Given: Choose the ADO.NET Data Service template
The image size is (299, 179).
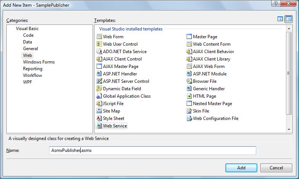Looking at the screenshot, I should (x=125, y=52).
